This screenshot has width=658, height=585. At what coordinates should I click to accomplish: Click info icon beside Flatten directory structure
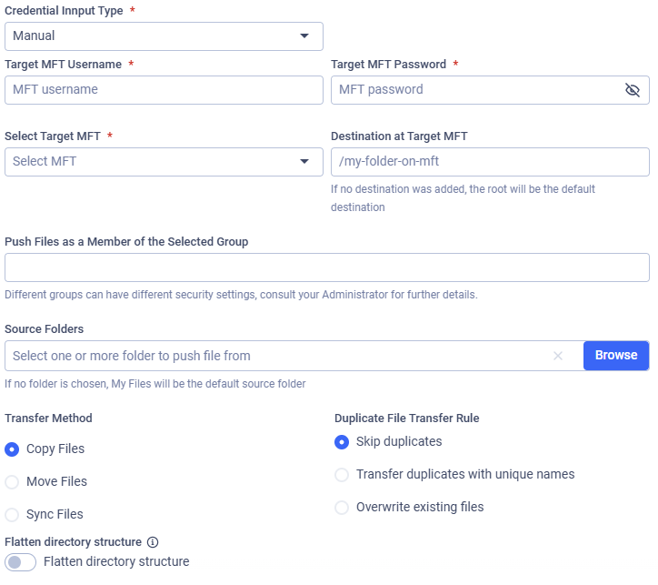[153, 542]
